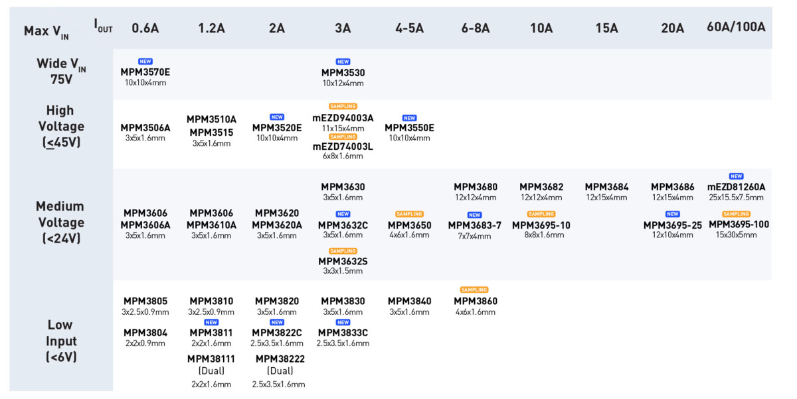
Task: Click the SAMPLING badge above MPM3650
Action: (x=409, y=214)
